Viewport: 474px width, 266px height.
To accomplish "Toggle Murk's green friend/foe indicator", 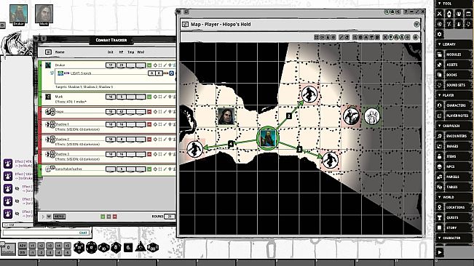I will click(149, 97).
